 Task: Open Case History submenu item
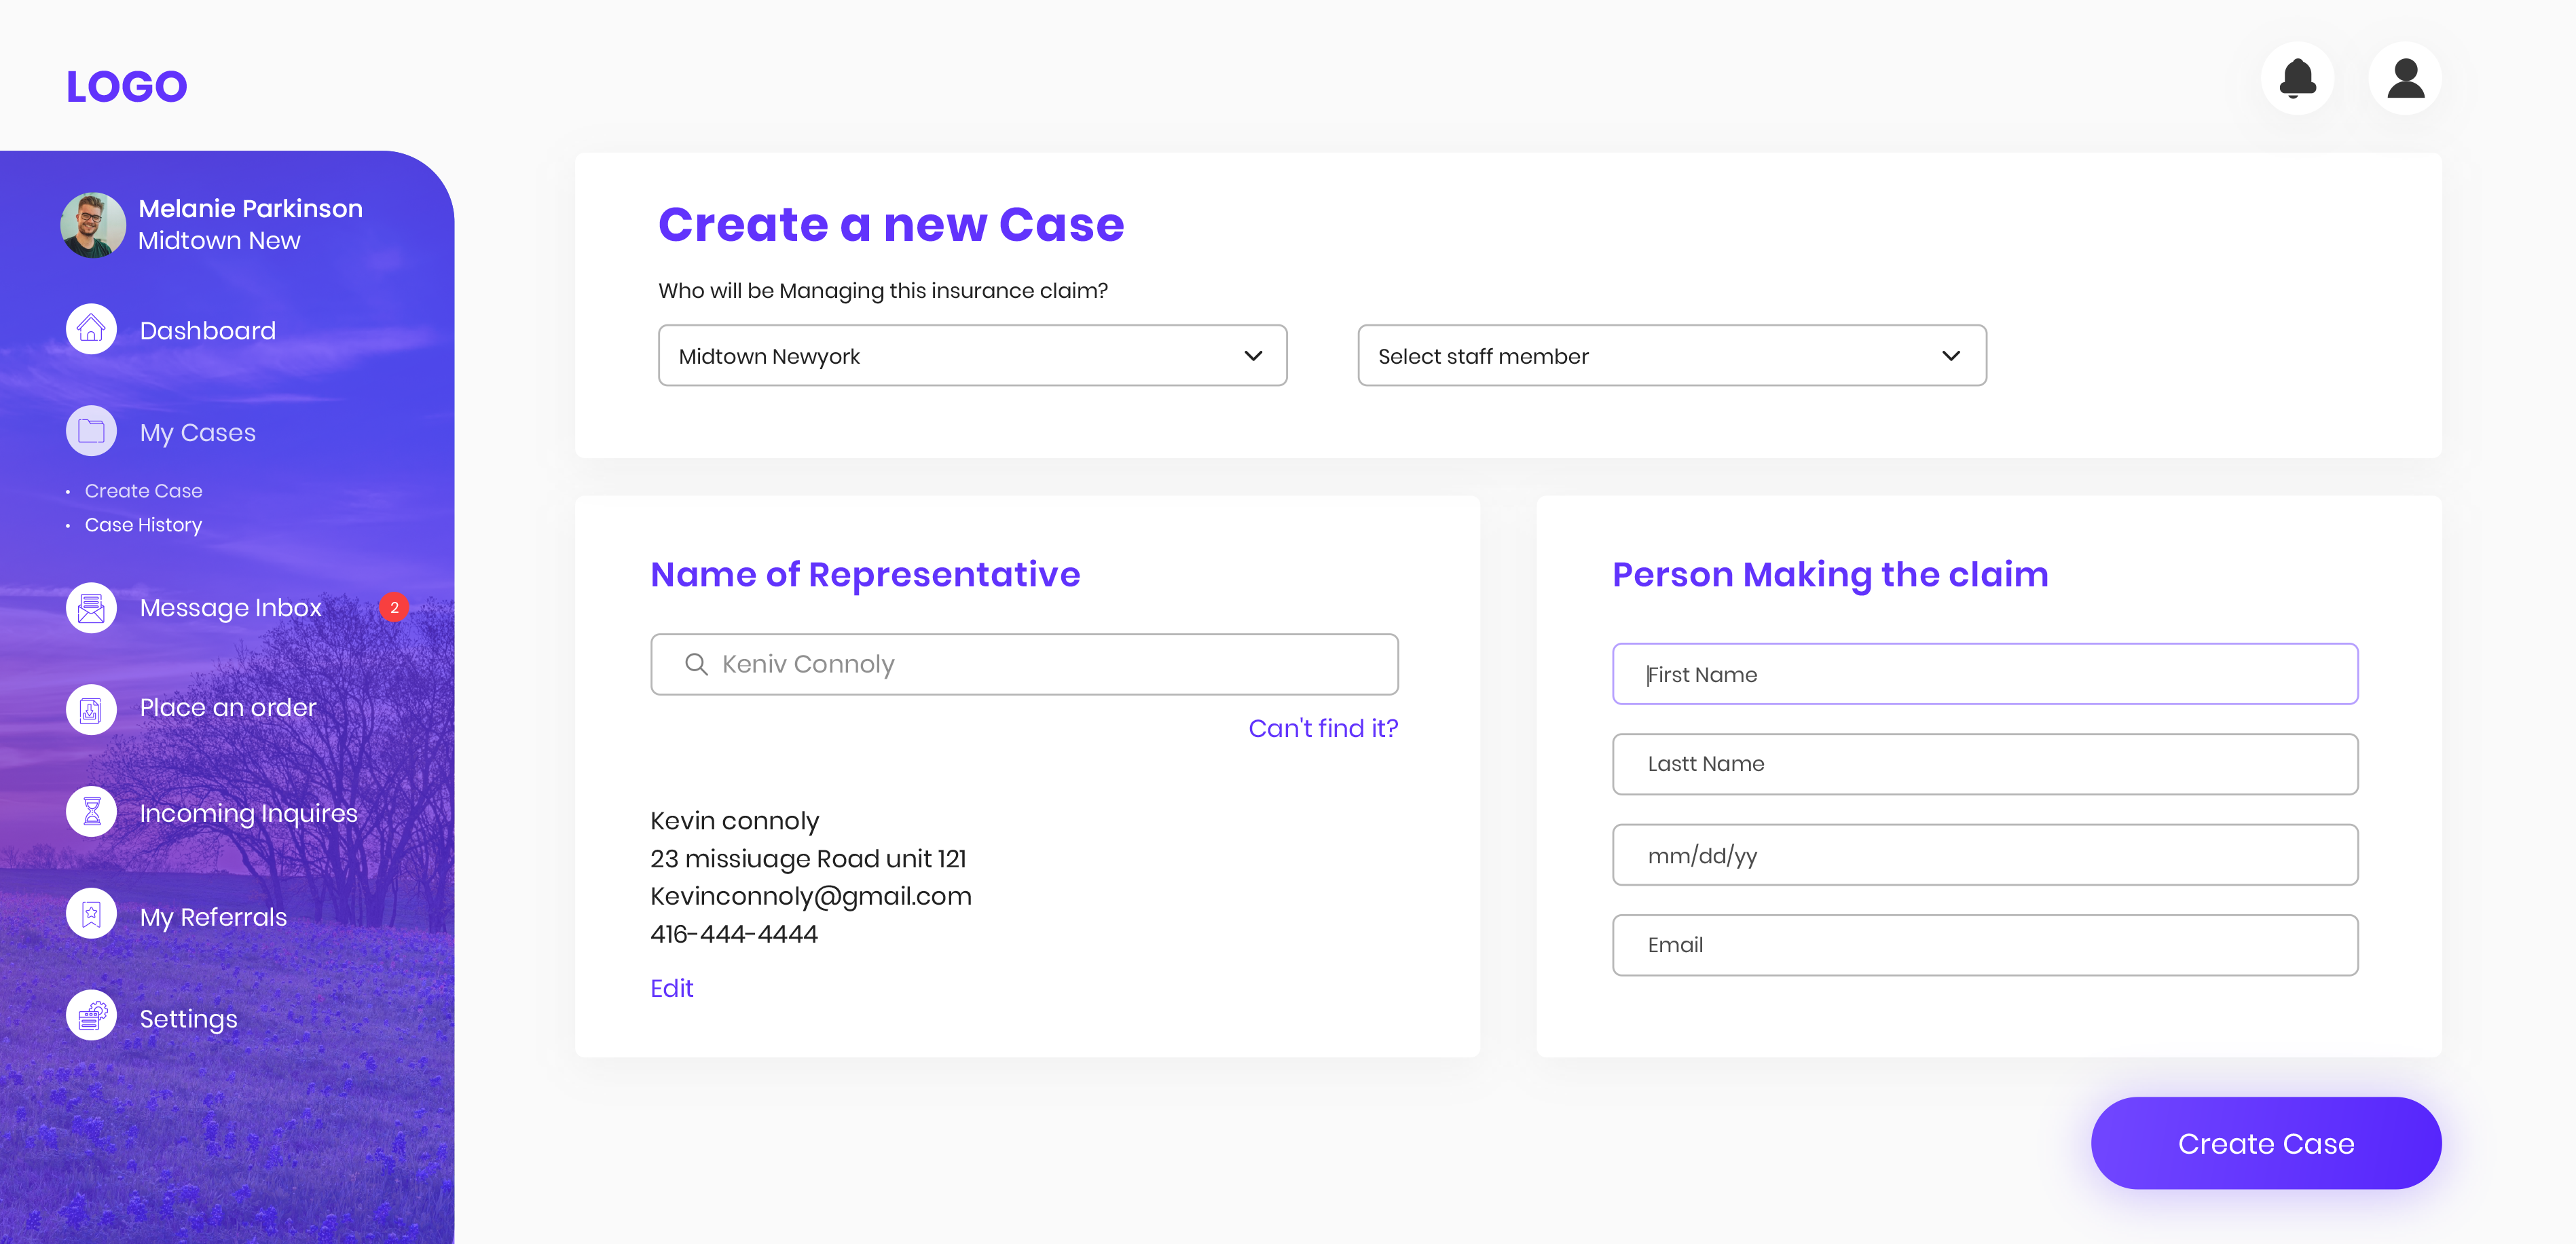click(143, 525)
